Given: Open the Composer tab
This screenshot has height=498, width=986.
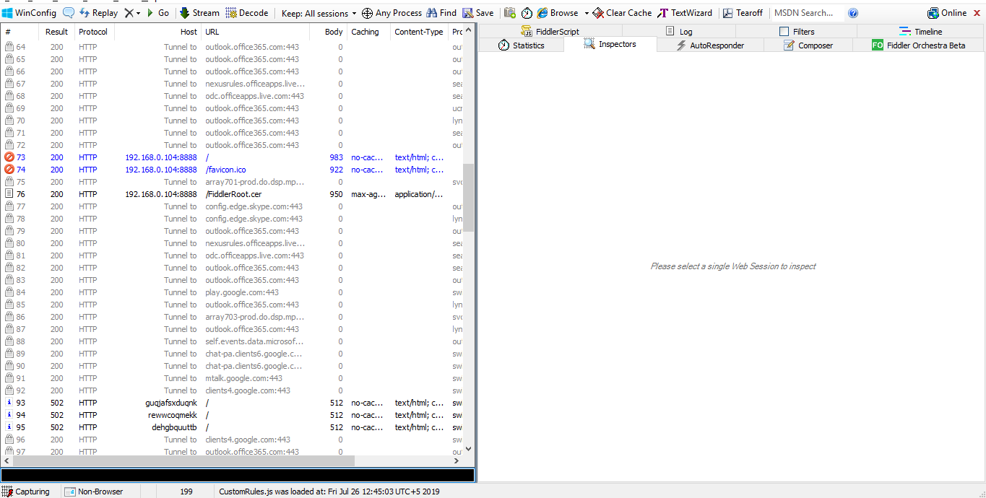Looking at the screenshot, I should pyautogui.click(x=808, y=45).
